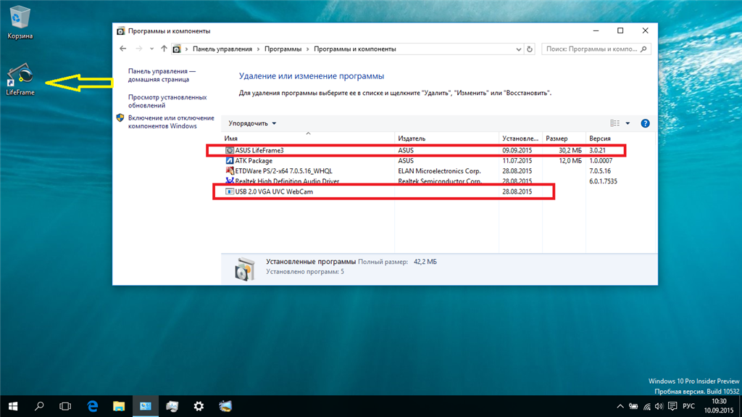Click 'ELAN Microelectronics Corp.' publisher cell
This screenshot has width=742, height=417.
pyautogui.click(x=439, y=171)
